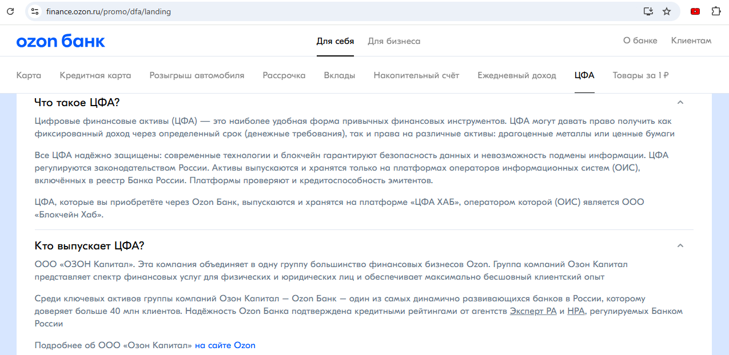Select the "Для себя" tab
The height and width of the screenshot is (355, 729).
point(335,41)
